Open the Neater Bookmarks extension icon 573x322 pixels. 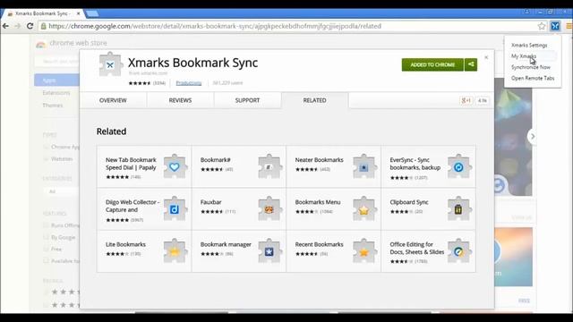pos(364,166)
